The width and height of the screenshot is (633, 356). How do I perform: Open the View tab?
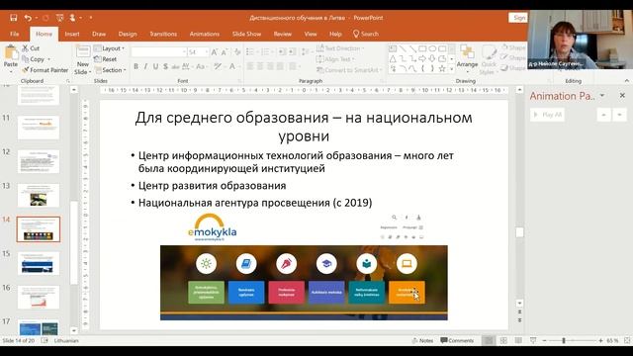pos(311,34)
